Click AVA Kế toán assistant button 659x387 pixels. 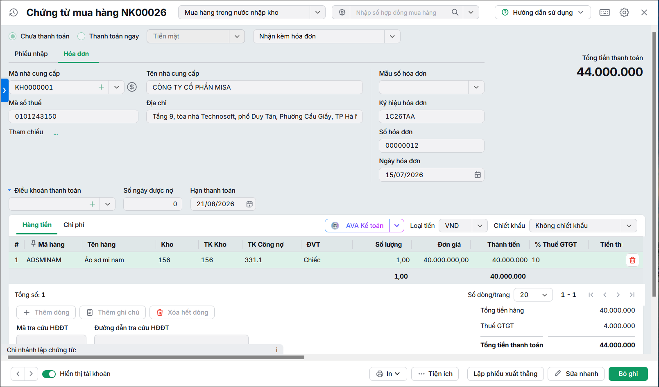[358, 226]
